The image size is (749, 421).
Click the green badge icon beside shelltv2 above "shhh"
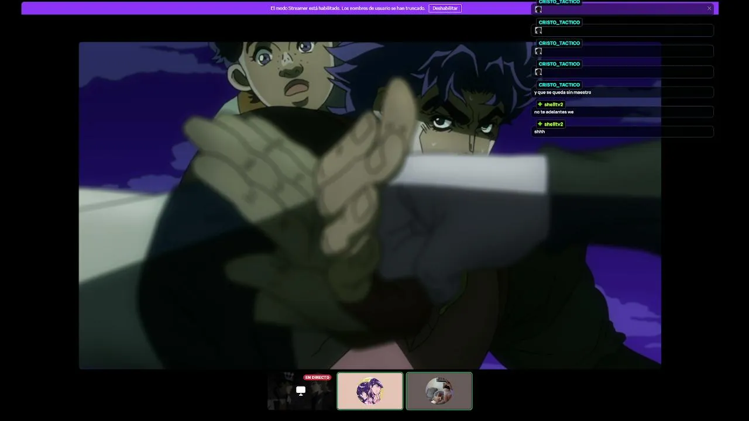540,125
